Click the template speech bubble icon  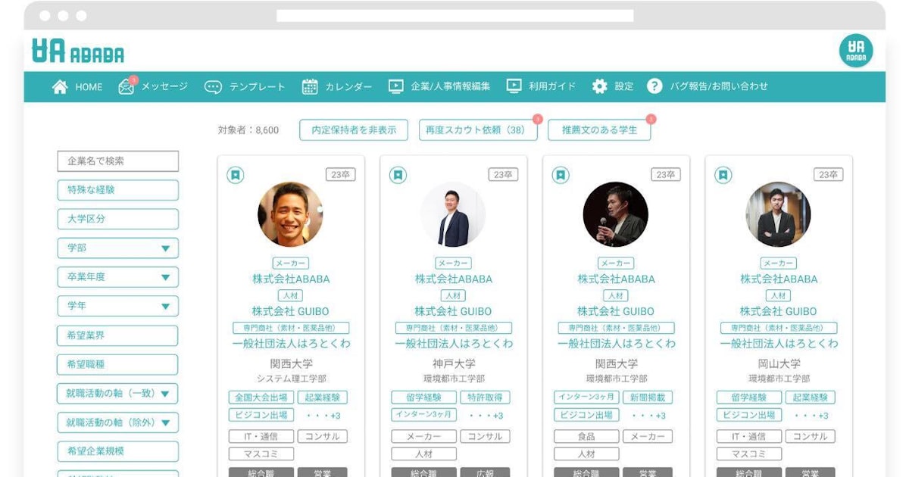tap(213, 87)
